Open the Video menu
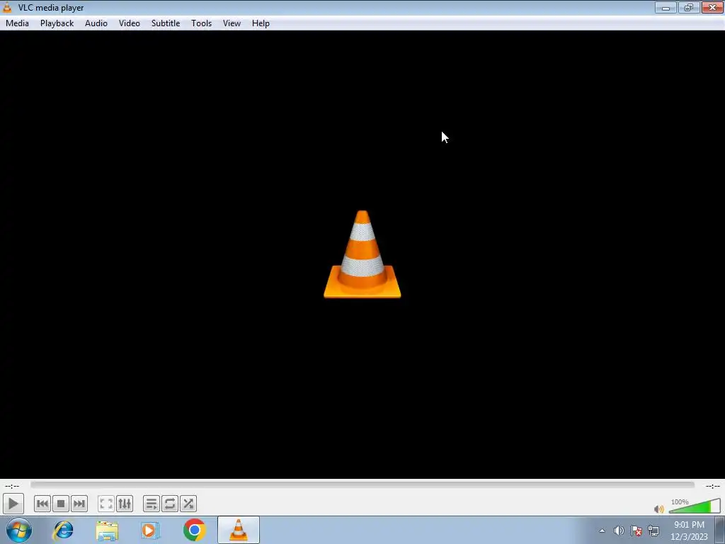Screen dimensions: 725x544 tap(130, 23)
